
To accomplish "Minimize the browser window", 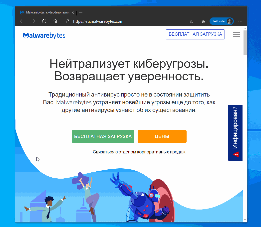I will (219, 10).
